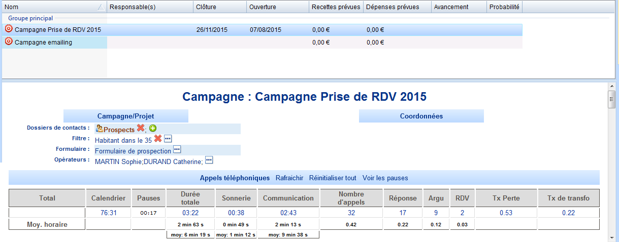The height and width of the screenshot is (242, 619).
Task: Sort by Nom column sort arrow
Action: 101,7
